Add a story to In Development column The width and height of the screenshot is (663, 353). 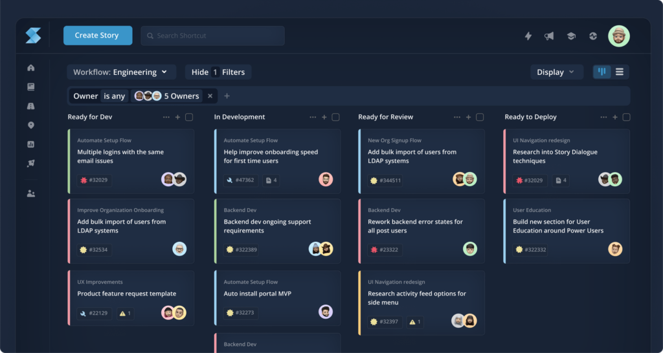[x=324, y=117]
